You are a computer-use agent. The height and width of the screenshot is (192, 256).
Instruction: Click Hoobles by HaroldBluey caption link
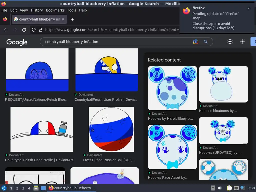(170, 118)
